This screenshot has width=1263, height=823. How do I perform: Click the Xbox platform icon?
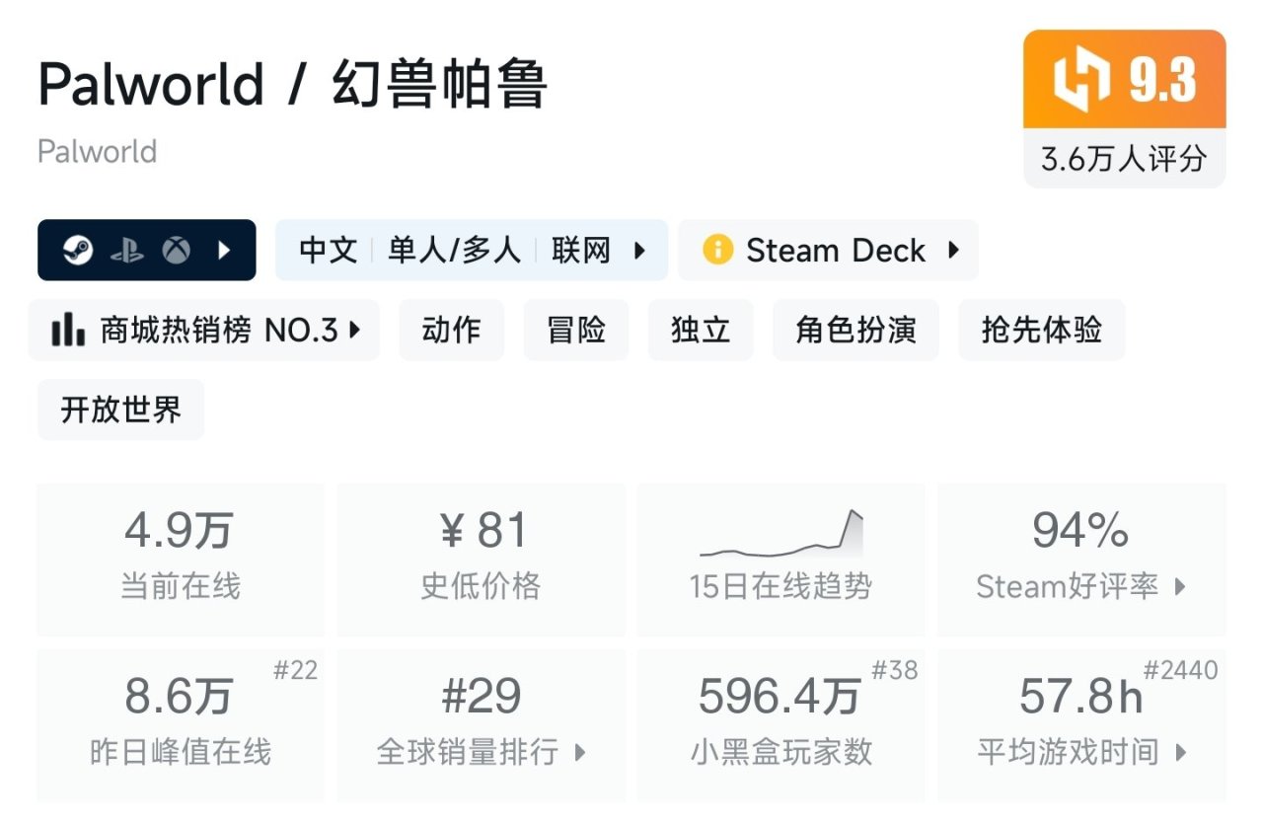[177, 251]
